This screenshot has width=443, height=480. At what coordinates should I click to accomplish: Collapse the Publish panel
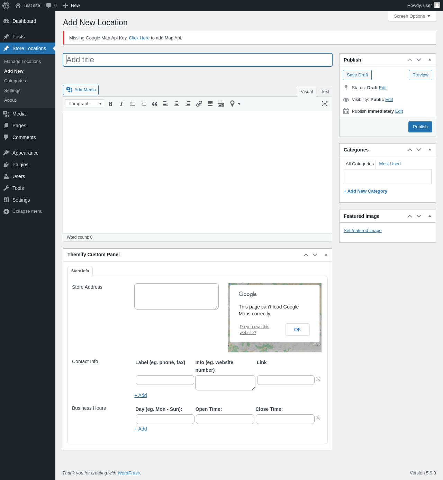point(430,60)
